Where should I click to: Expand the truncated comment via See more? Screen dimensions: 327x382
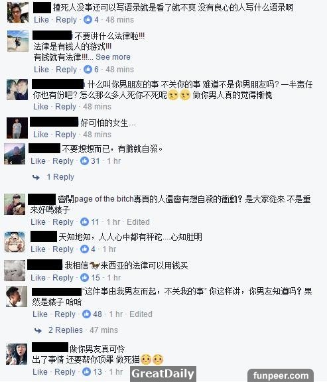113,57
